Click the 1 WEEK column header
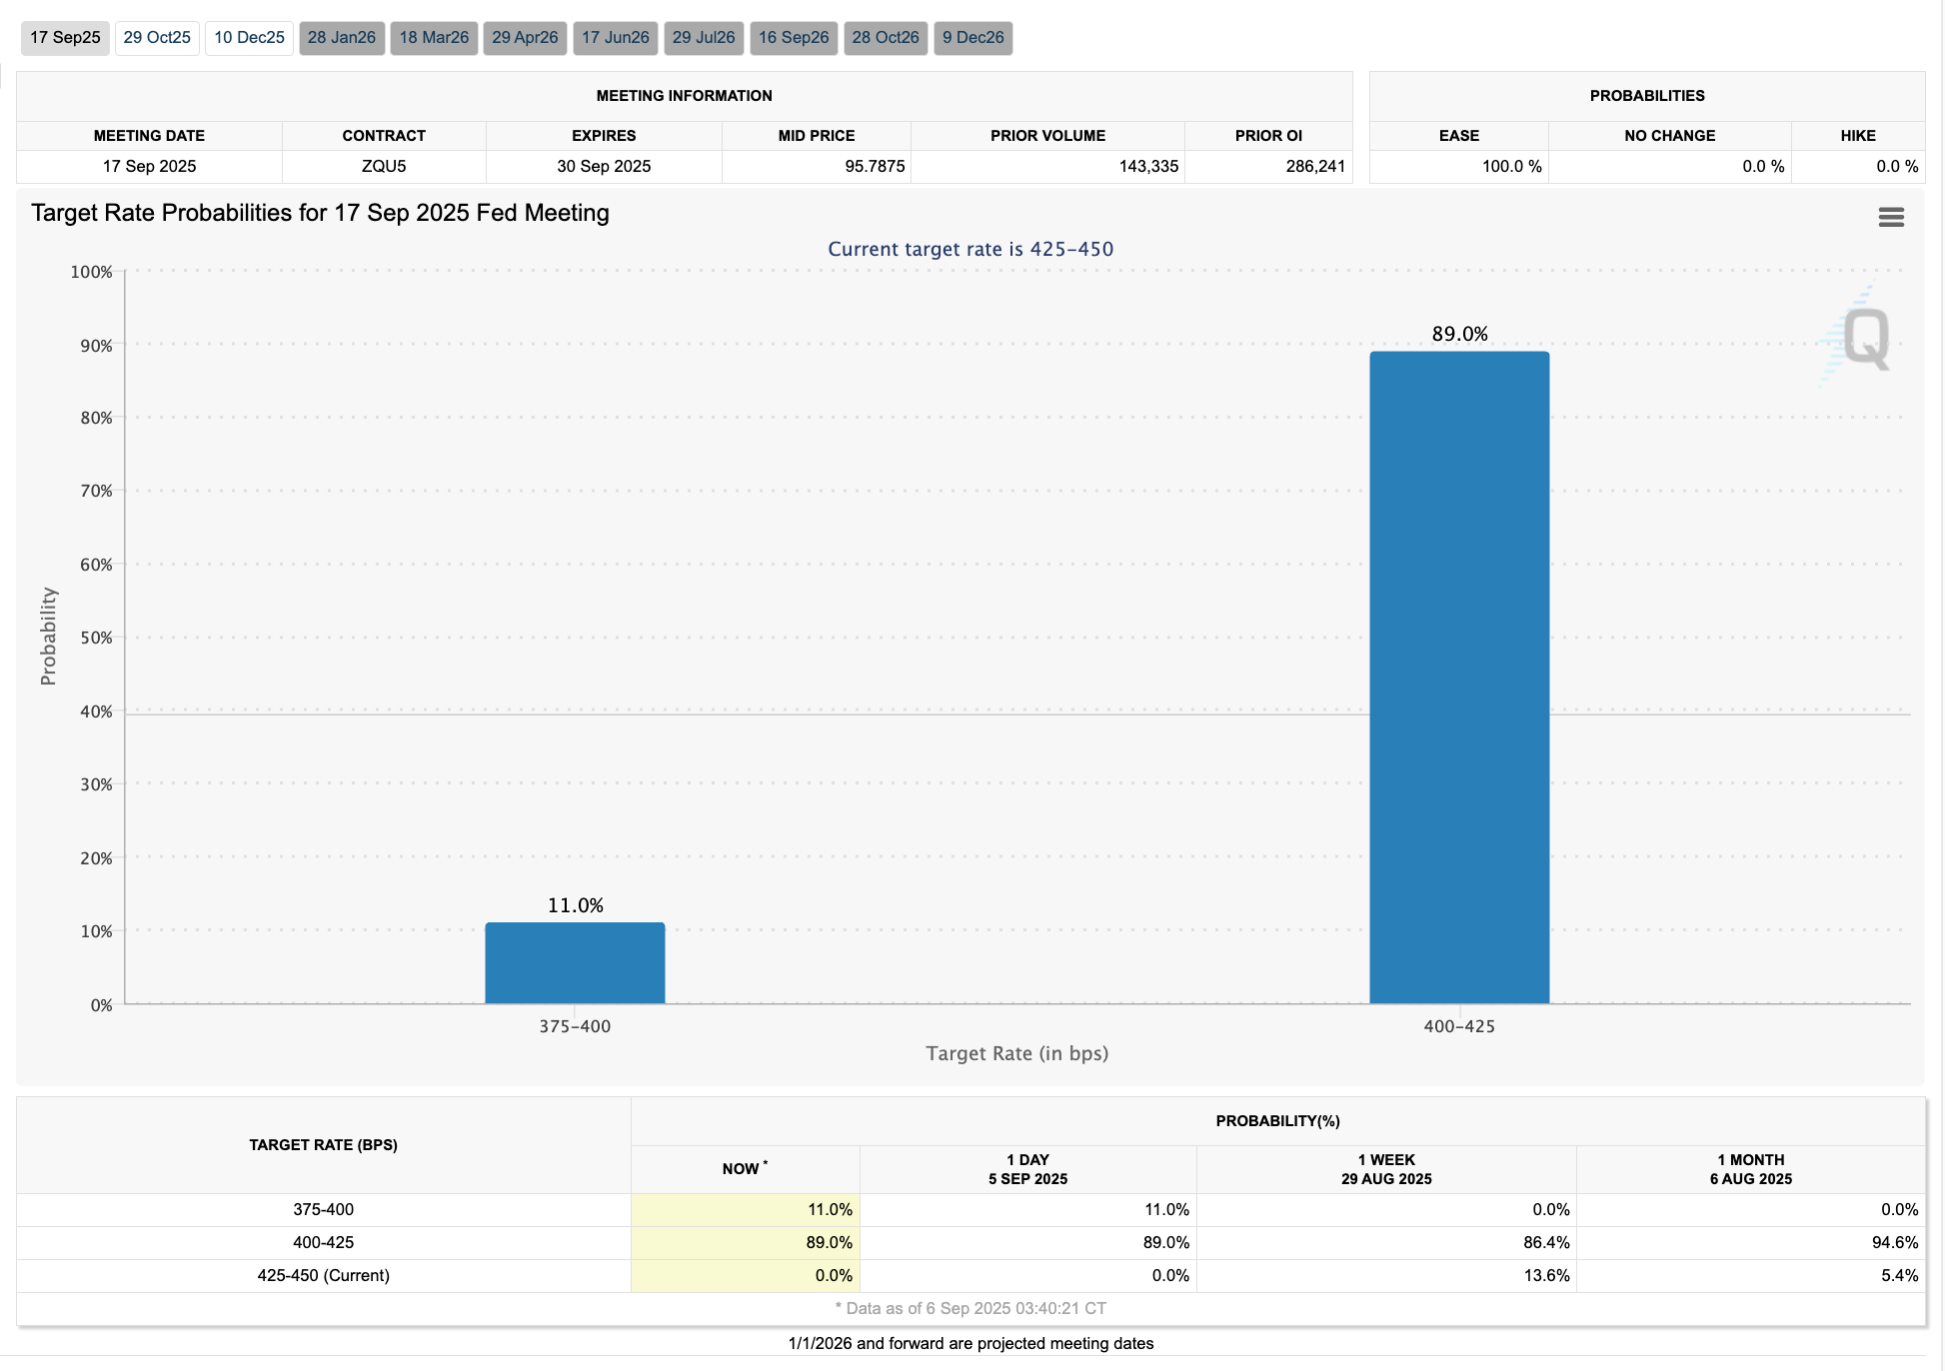This screenshot has height=1371, width=1945. point(1386,1169)
